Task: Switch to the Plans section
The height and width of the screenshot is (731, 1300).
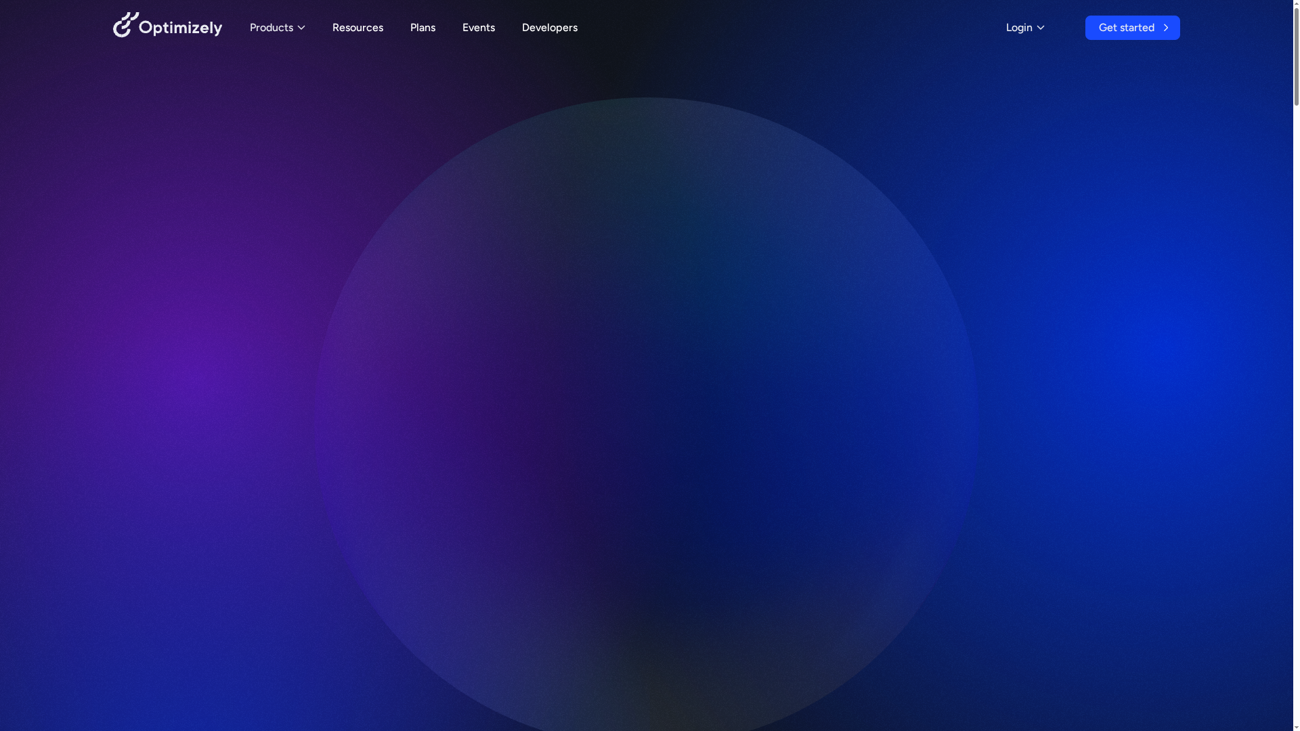Action: tap(422, 28)
